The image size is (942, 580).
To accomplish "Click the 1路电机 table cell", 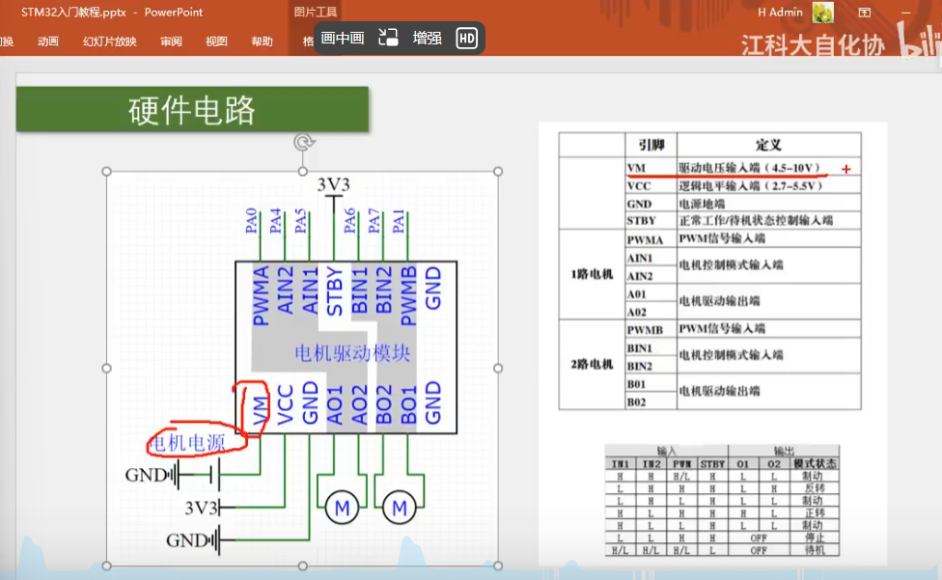I will pos(592,274).
